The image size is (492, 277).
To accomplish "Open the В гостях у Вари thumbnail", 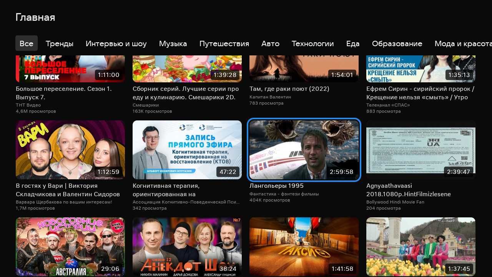I will [70, 150].
